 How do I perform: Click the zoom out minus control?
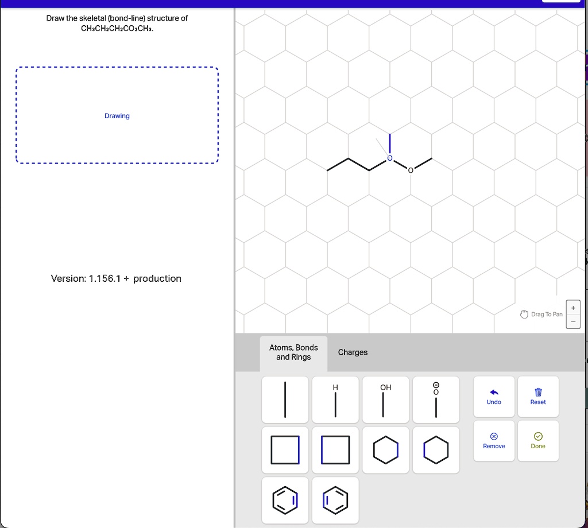pyautogui.click(x=572, y=321)
